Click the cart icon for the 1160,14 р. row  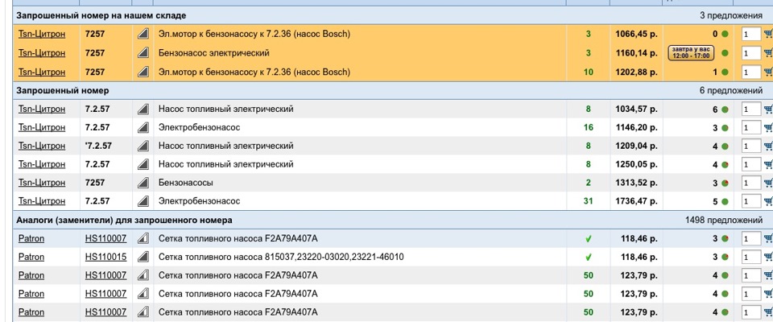point(767,53)
